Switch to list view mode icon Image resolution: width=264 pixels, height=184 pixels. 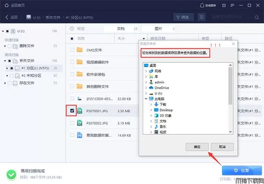point(202,17)
